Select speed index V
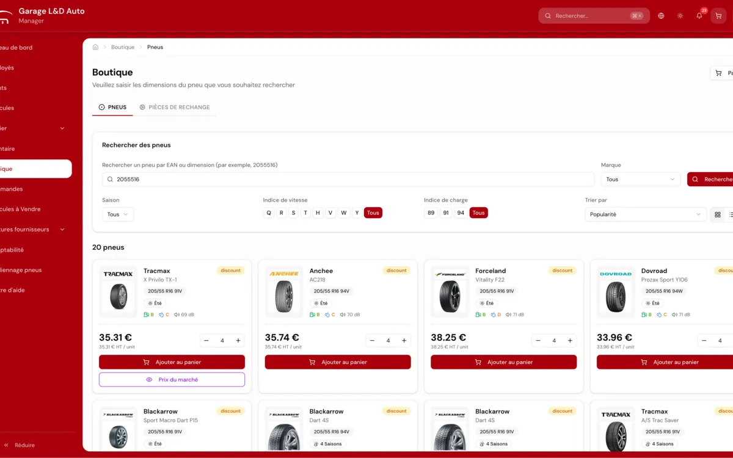The width and height of the screenshot is (733, 458). [330, 213]
